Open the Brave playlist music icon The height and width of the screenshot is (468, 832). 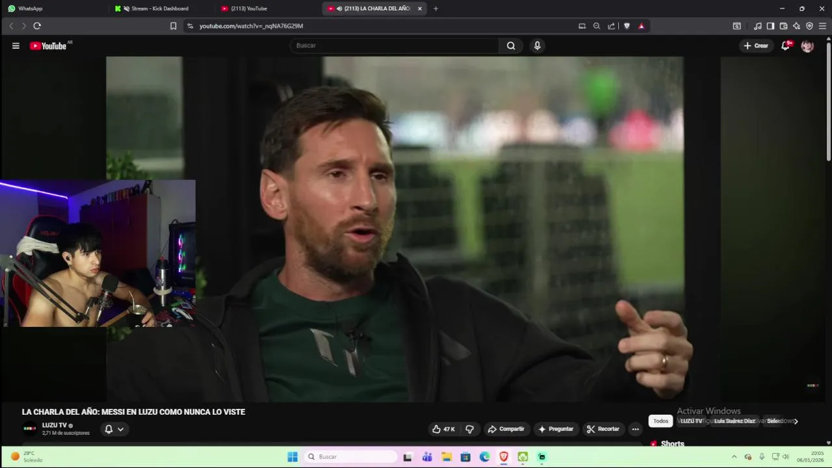tap(758, 26)
